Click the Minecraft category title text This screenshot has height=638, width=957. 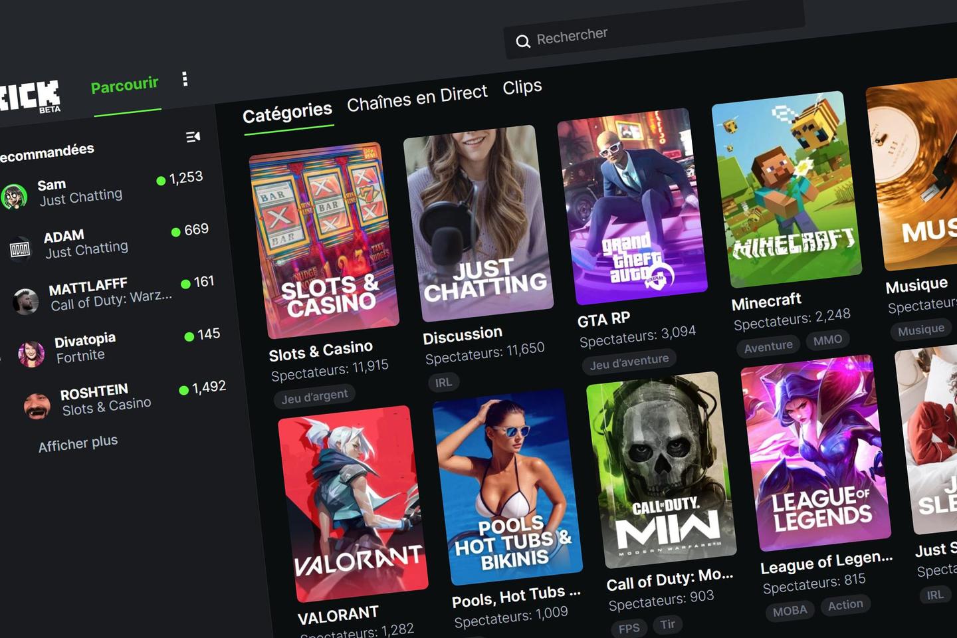[766, 302]
